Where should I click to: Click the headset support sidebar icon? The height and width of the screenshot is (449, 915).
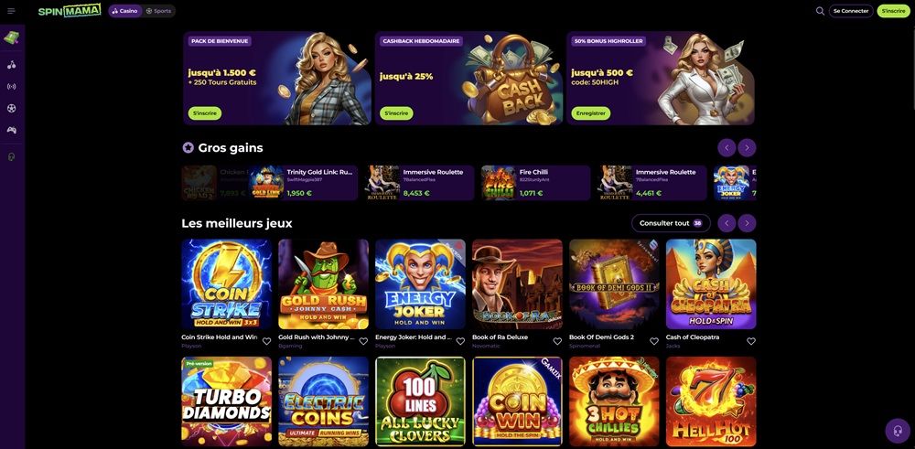click(x=11, y=157)
